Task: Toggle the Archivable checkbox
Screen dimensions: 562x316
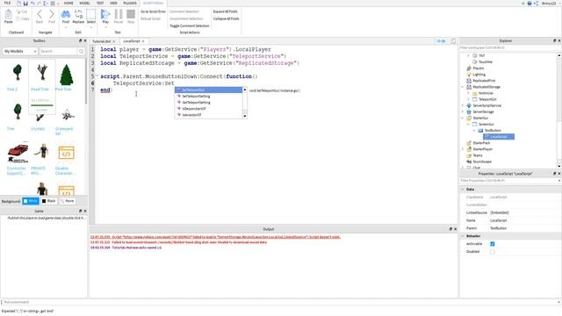Action: click(493, 244)
